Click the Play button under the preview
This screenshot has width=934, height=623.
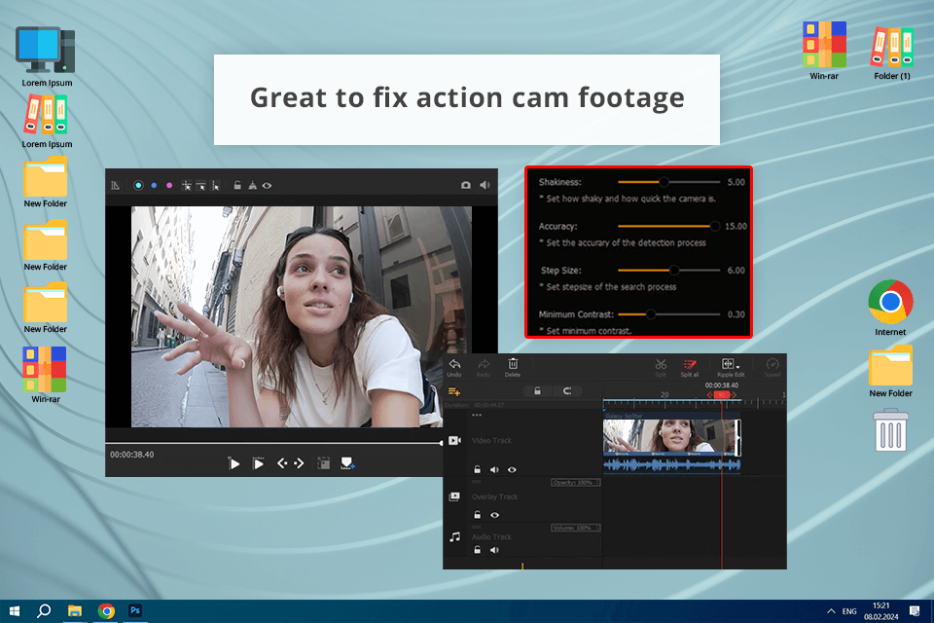pos(234,463)
